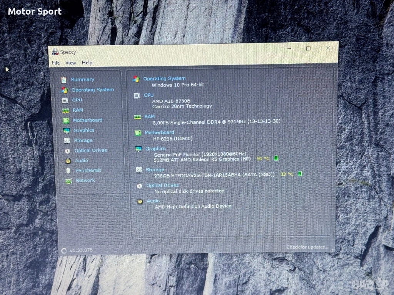
Task: Click the Check for updates link
Action: click(307, 247)
